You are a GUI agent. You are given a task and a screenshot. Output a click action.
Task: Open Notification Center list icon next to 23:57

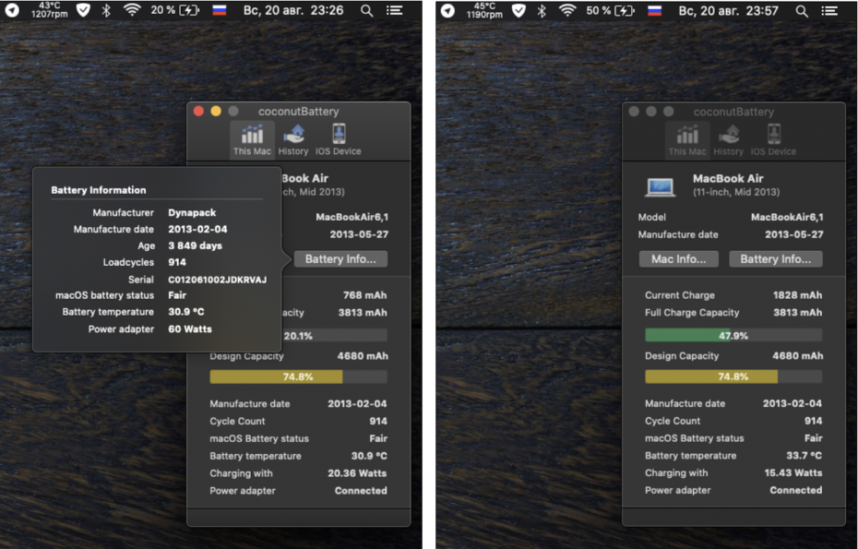point(829,10)
